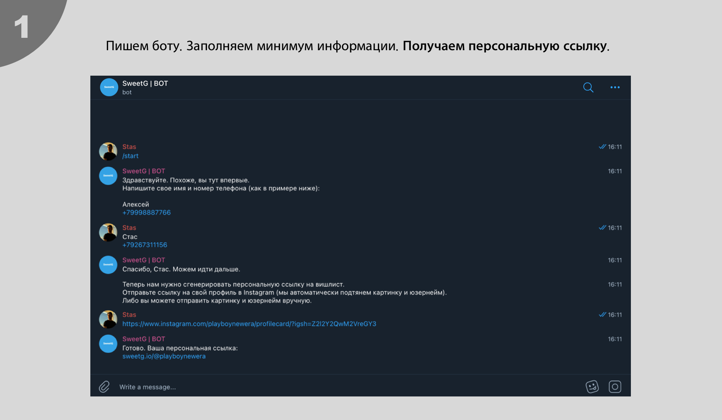Open SweetG BOT avatar in chat header
The height and width of the screenshot is (420, 722).
click(109, 87)
